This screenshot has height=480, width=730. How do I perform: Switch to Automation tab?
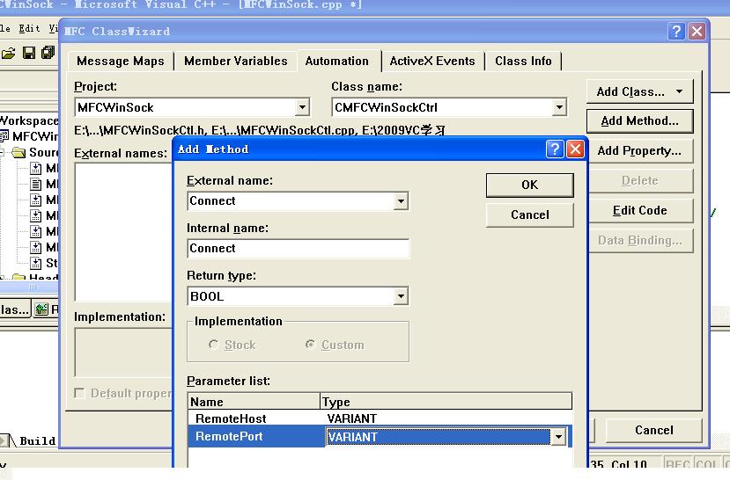pos(337,61)
